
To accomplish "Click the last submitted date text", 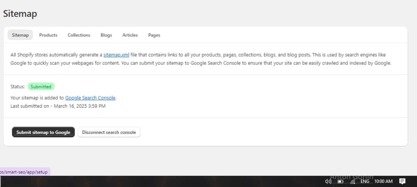I will [x=58, y=106].
